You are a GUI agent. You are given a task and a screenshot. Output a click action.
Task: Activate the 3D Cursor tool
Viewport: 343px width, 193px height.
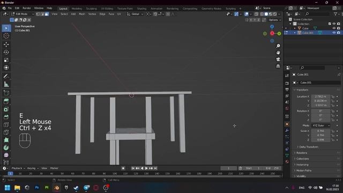point(6,36)
